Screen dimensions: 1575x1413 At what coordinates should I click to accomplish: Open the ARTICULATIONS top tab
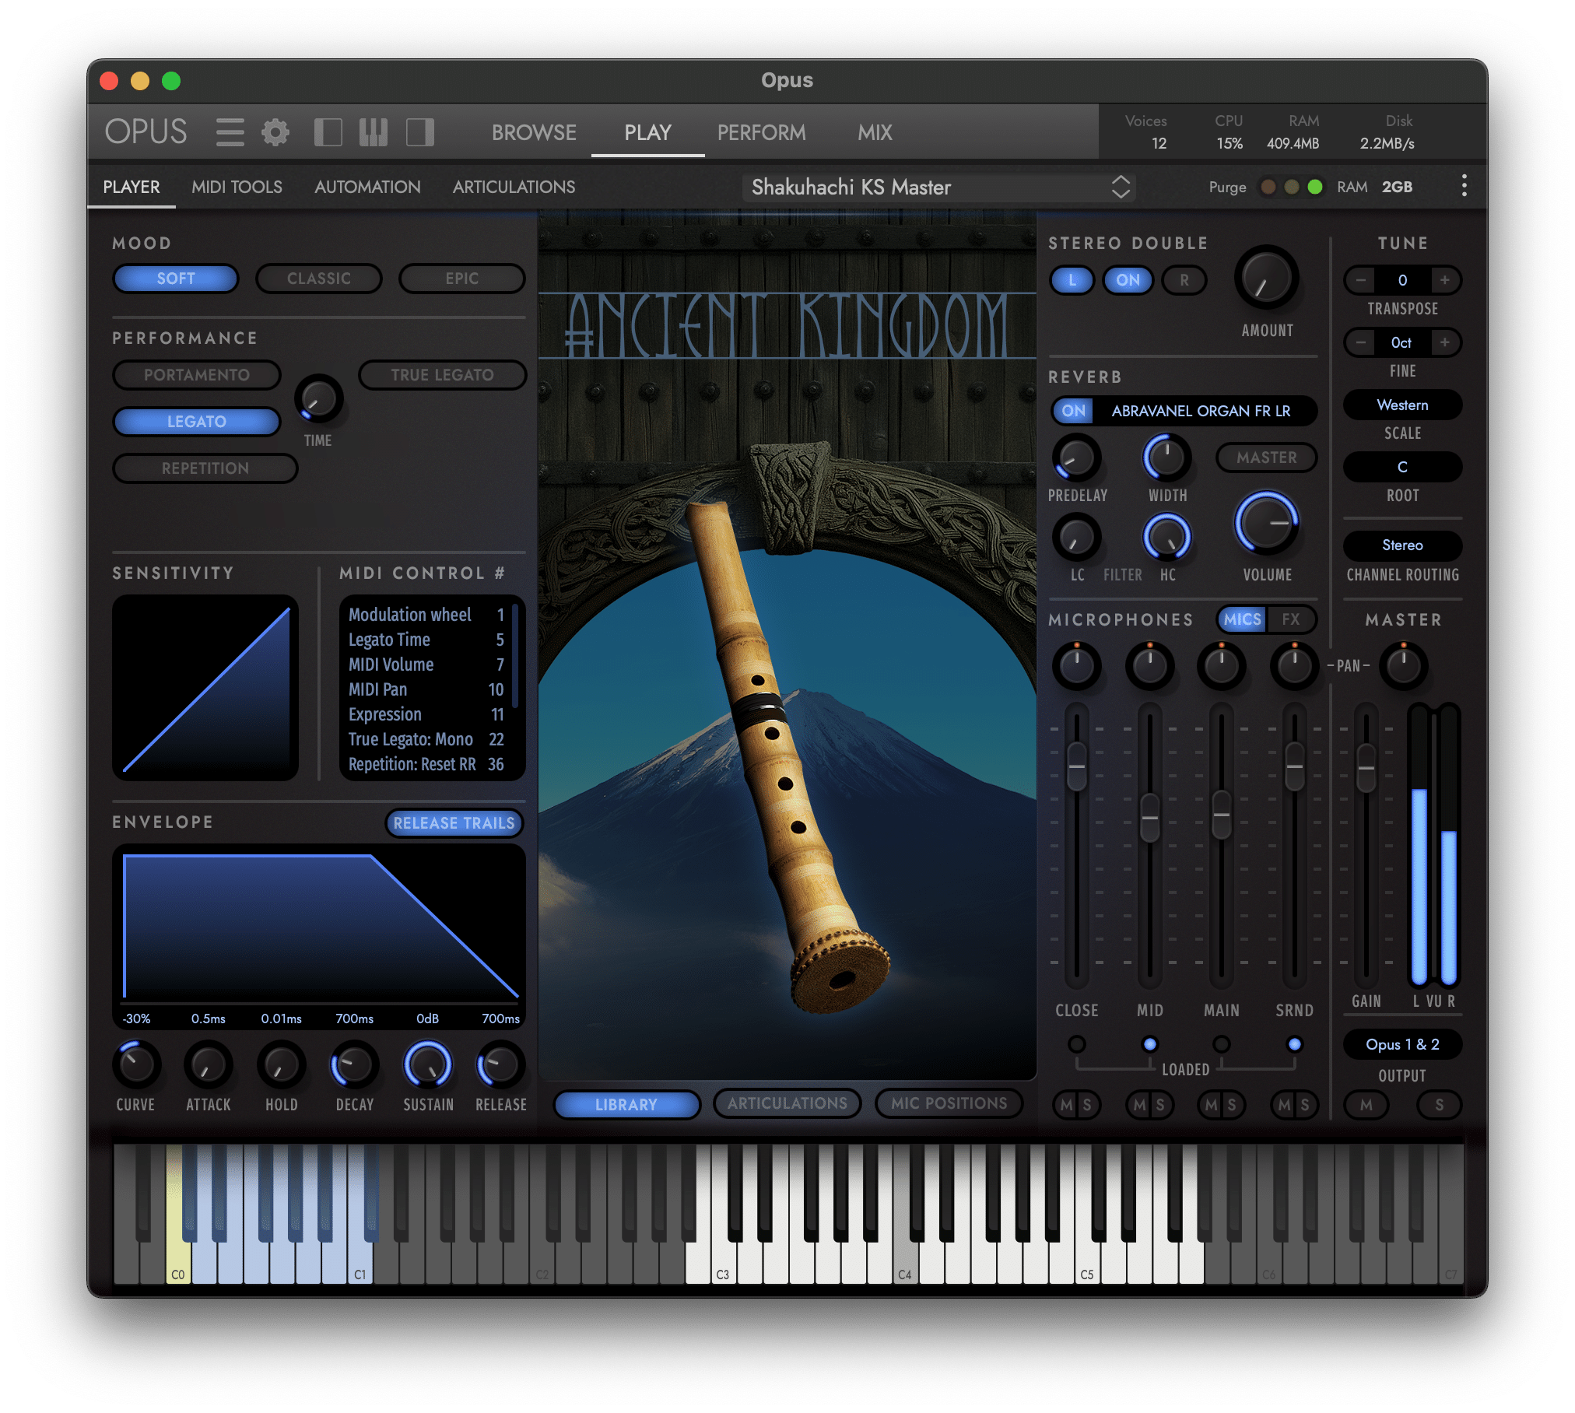click(x=514, y=187)
